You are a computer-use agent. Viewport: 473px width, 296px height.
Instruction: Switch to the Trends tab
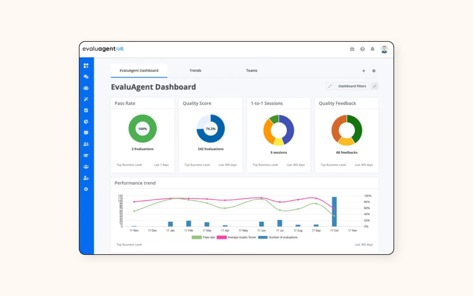[195, 70]
